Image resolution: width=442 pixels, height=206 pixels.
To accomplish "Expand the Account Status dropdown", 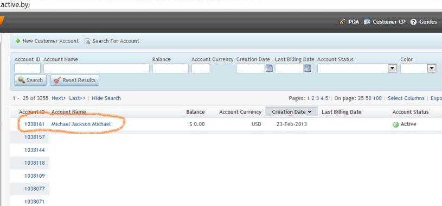I will point(392,68).
